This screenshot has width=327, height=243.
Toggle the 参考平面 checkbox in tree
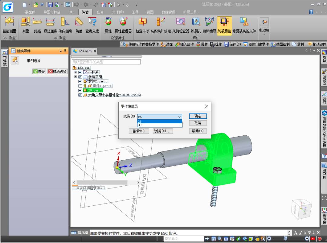[x=80, y=77]
